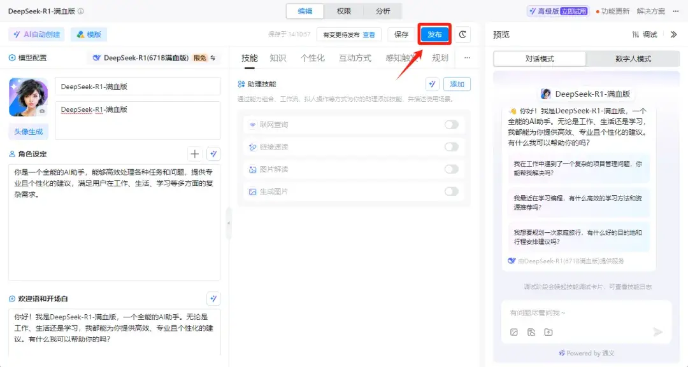Select 对话模式 in preview

click(x=540, y=59)
